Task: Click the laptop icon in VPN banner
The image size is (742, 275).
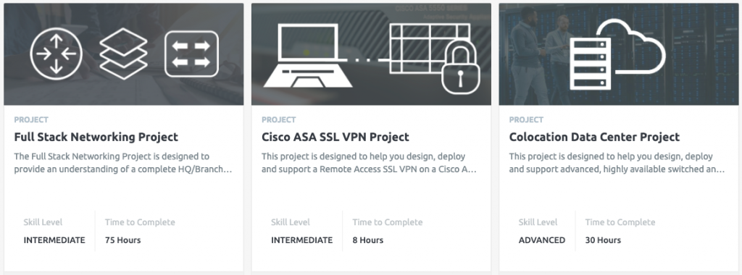Action: point(307,56)
